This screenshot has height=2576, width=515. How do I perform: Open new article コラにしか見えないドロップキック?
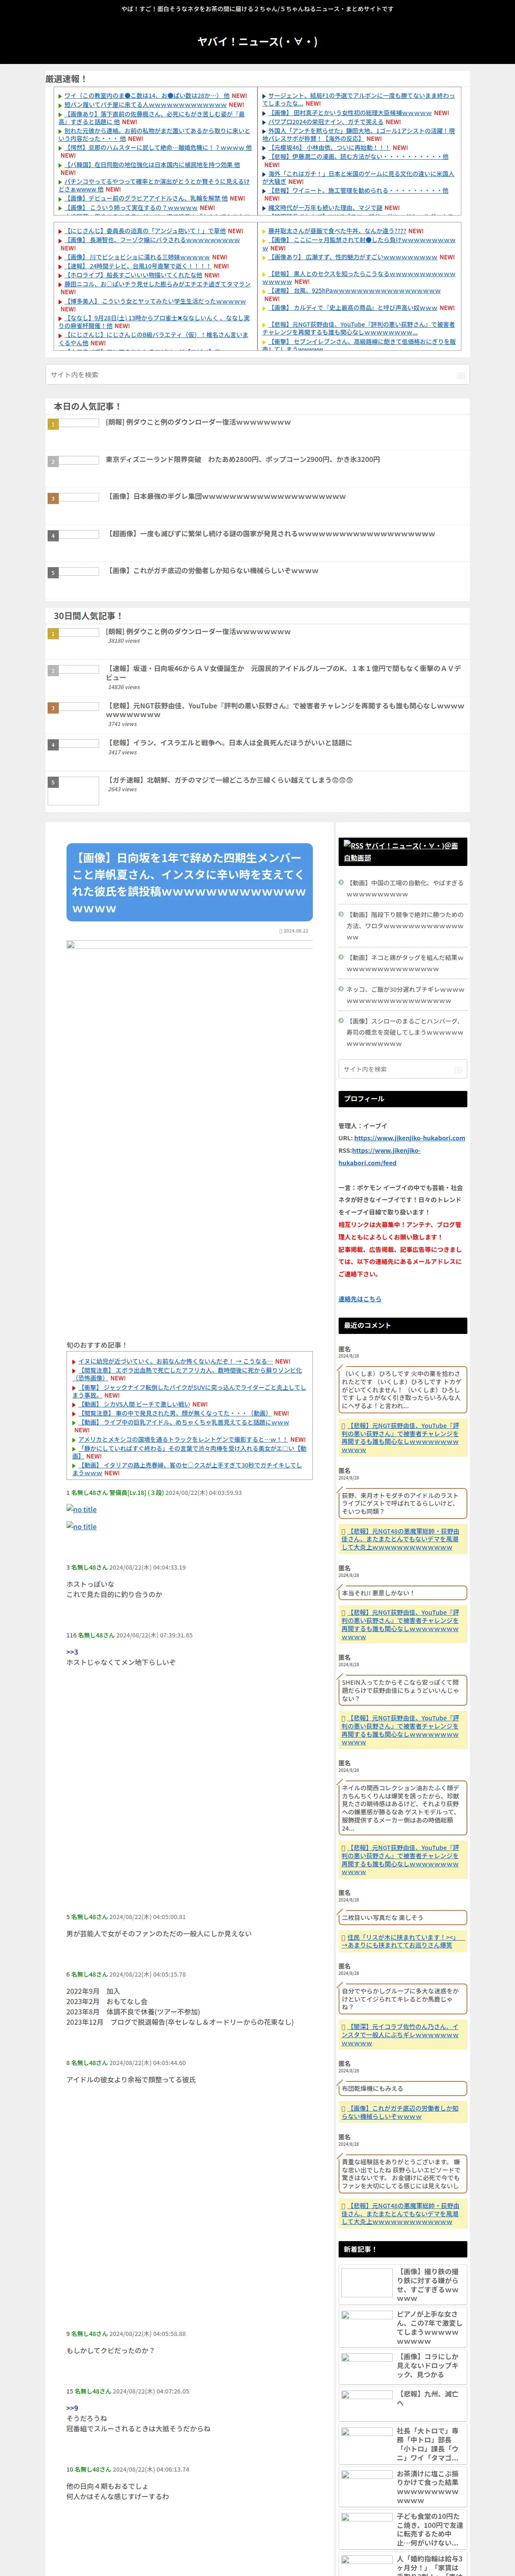[428, 2365]
